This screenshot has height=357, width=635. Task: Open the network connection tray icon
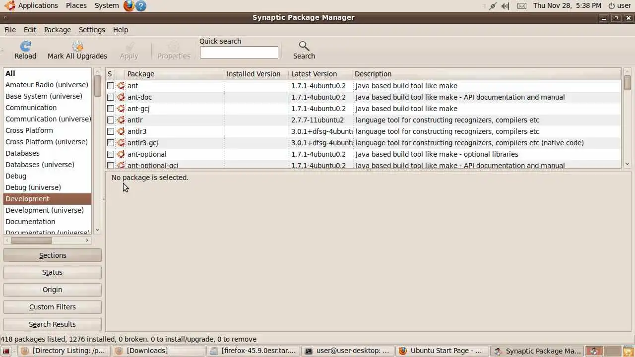click(493, 6)
